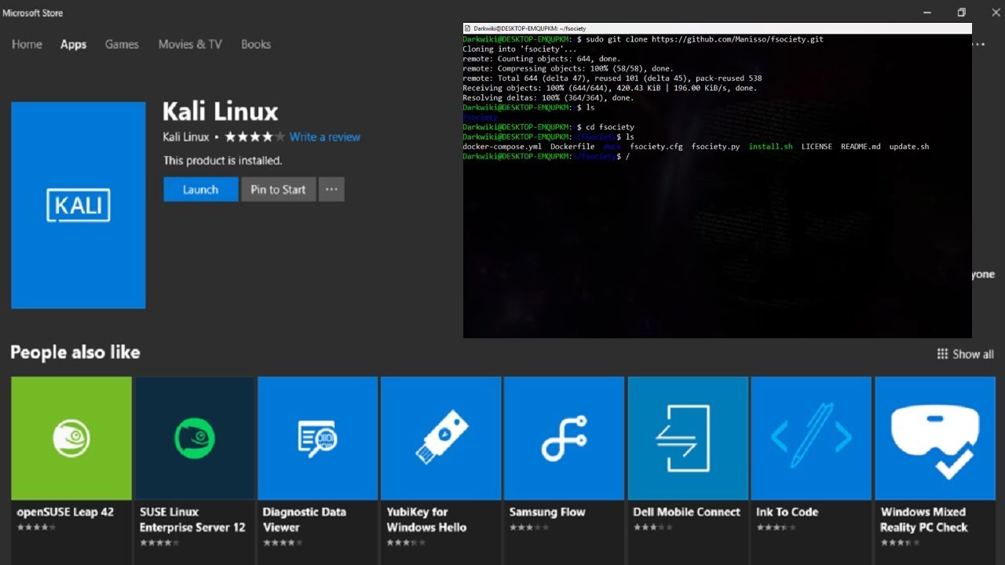Image resolution: width=1005 pixels, height=565 pixels.
Task: Click the Kali Linux heading text
Action: 221,111
